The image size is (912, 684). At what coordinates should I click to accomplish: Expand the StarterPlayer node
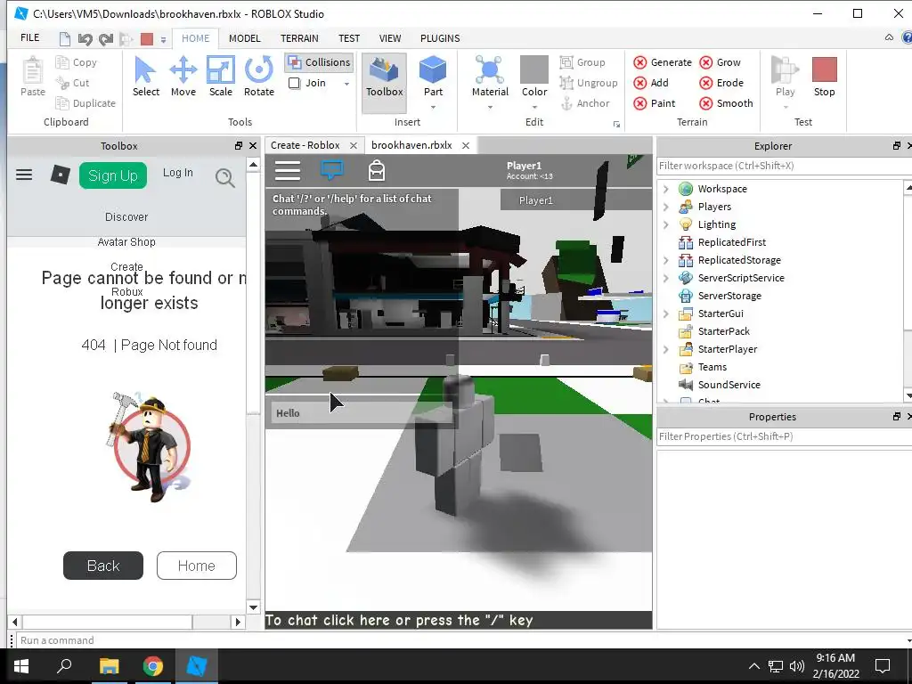point(666,349)
